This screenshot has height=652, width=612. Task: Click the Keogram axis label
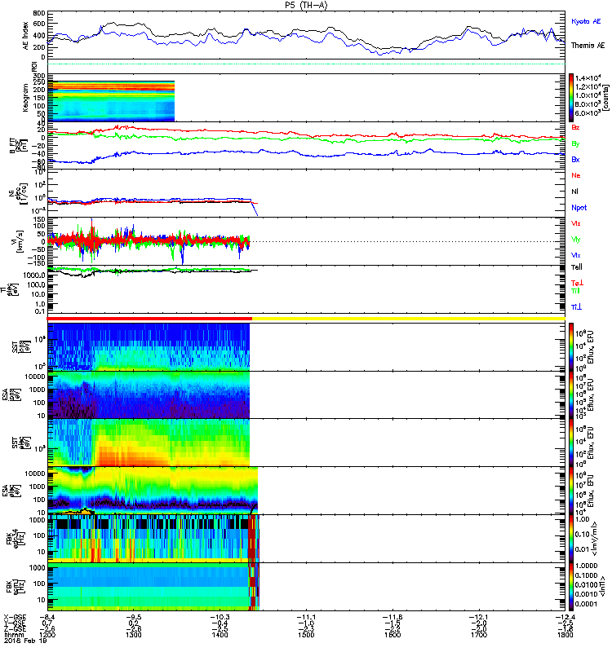[26, 98]
